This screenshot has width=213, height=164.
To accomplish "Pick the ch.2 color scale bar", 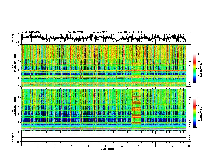I will tap(194, 113).
